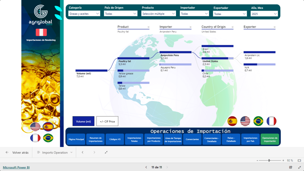Open the Categoría dropdown

pos(85,14)
